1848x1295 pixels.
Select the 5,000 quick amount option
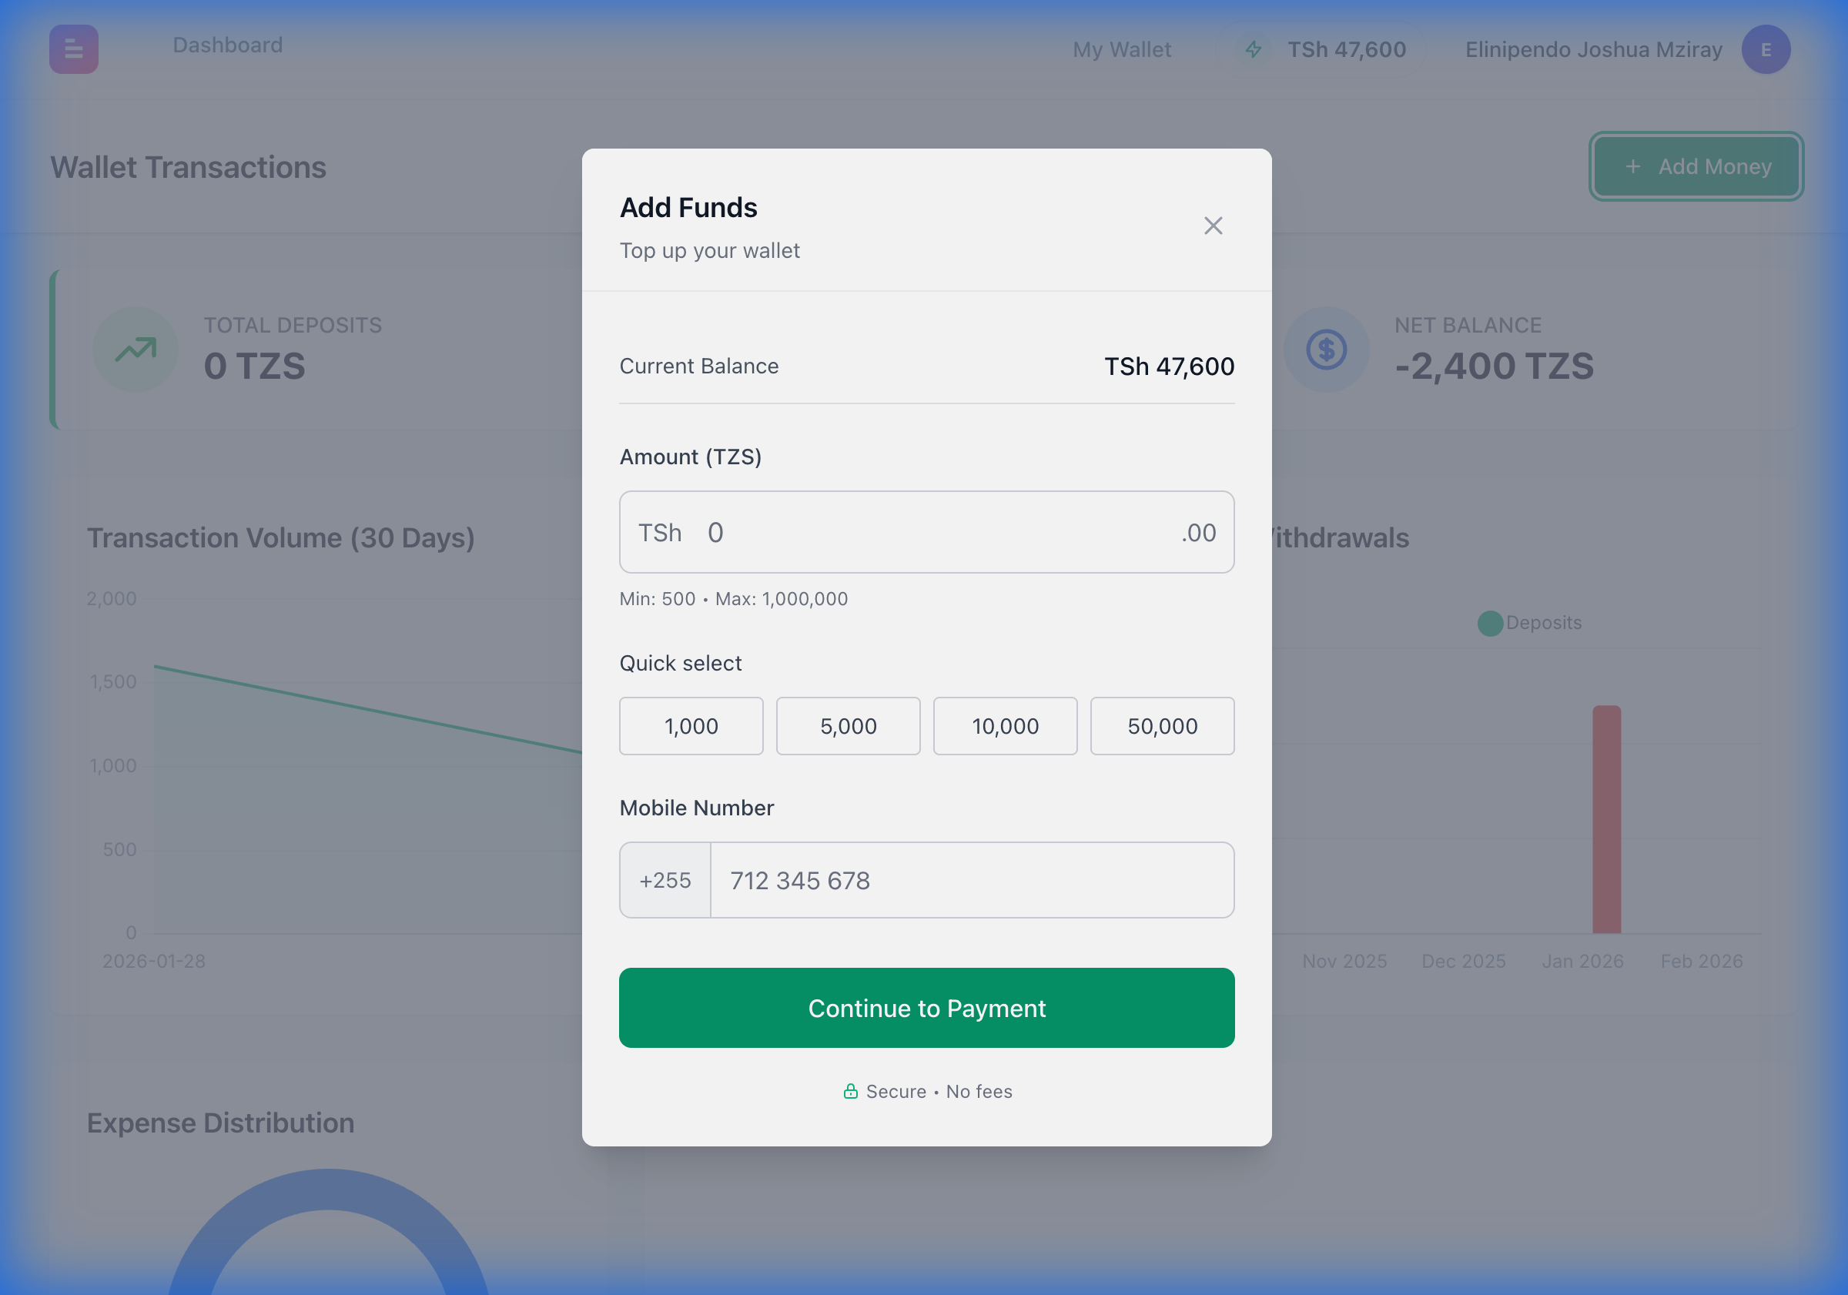click(x=848, y=725)
